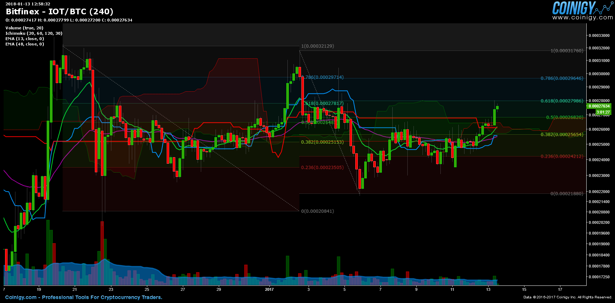The image size is (615, 303).
Task: Select the 2018-01-13 12:58:32 timestamp
Action: coord(28,4)
